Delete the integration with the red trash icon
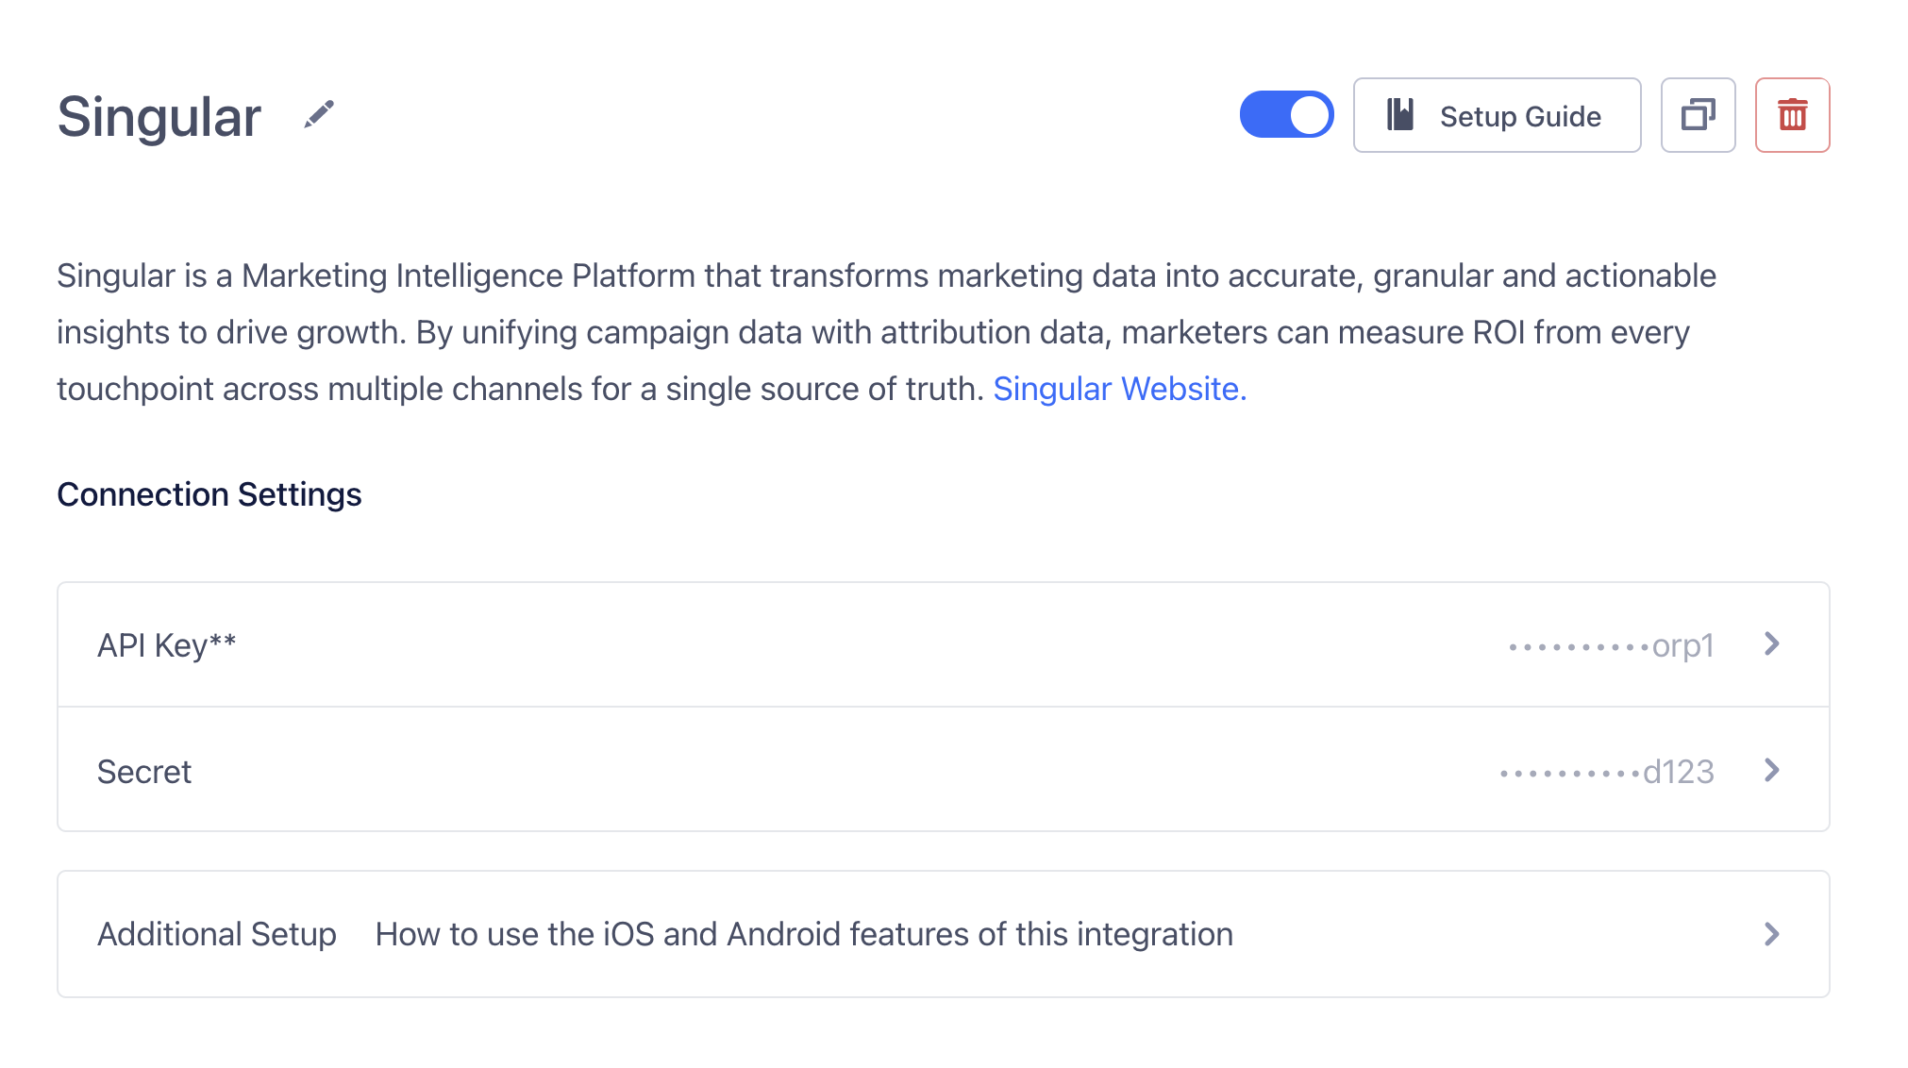This screenshot has width=1908, height=1068. click(x=1792, y=115)
